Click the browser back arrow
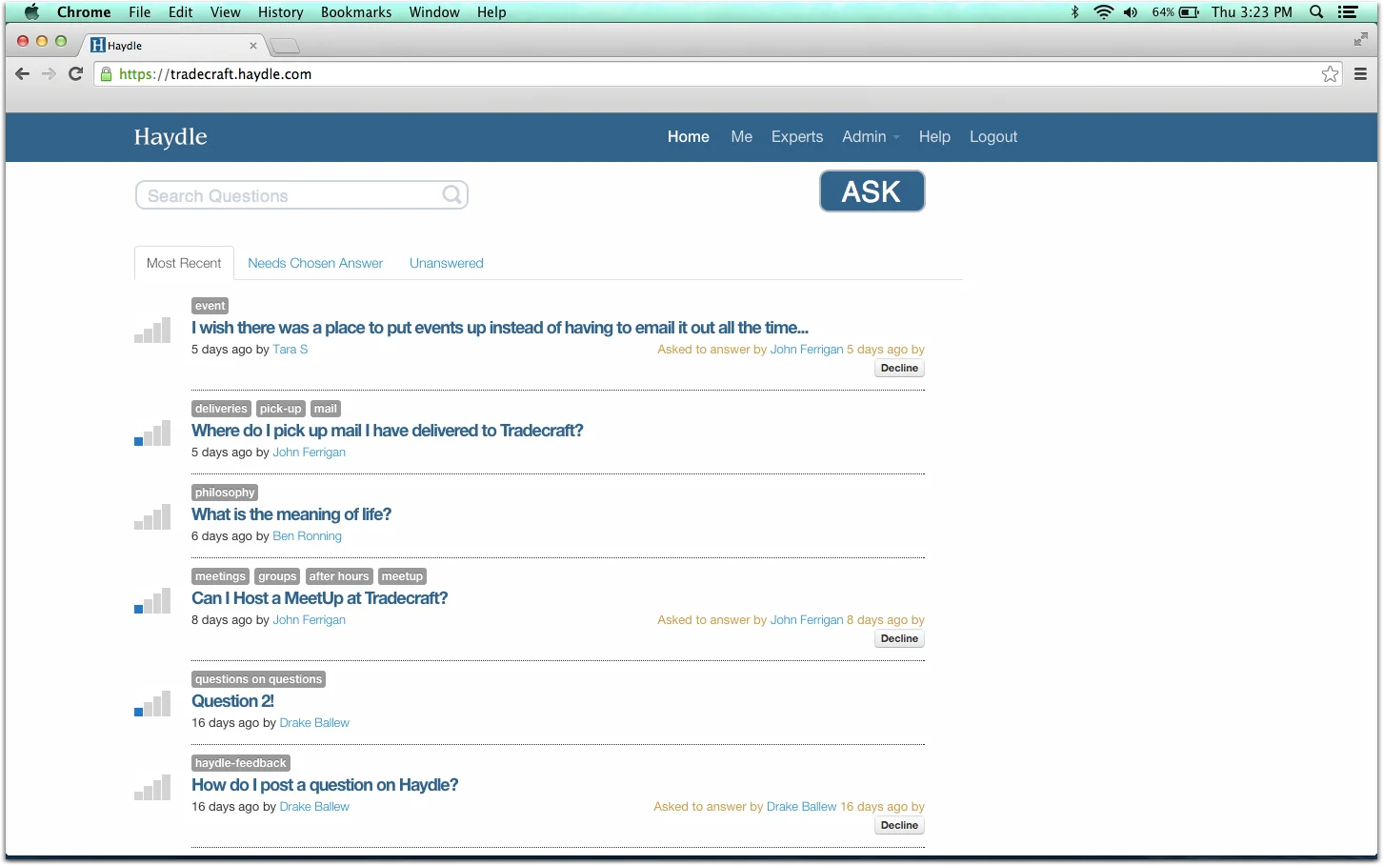Image resolution: width=1383 pixels, height=865 pixels. (23, 74)
